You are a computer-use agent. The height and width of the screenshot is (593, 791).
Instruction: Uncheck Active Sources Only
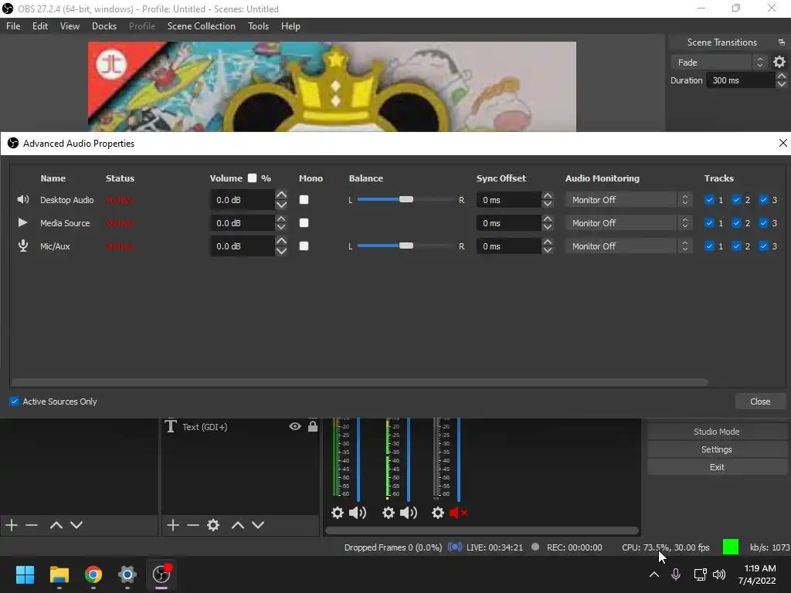coord(14,402)
